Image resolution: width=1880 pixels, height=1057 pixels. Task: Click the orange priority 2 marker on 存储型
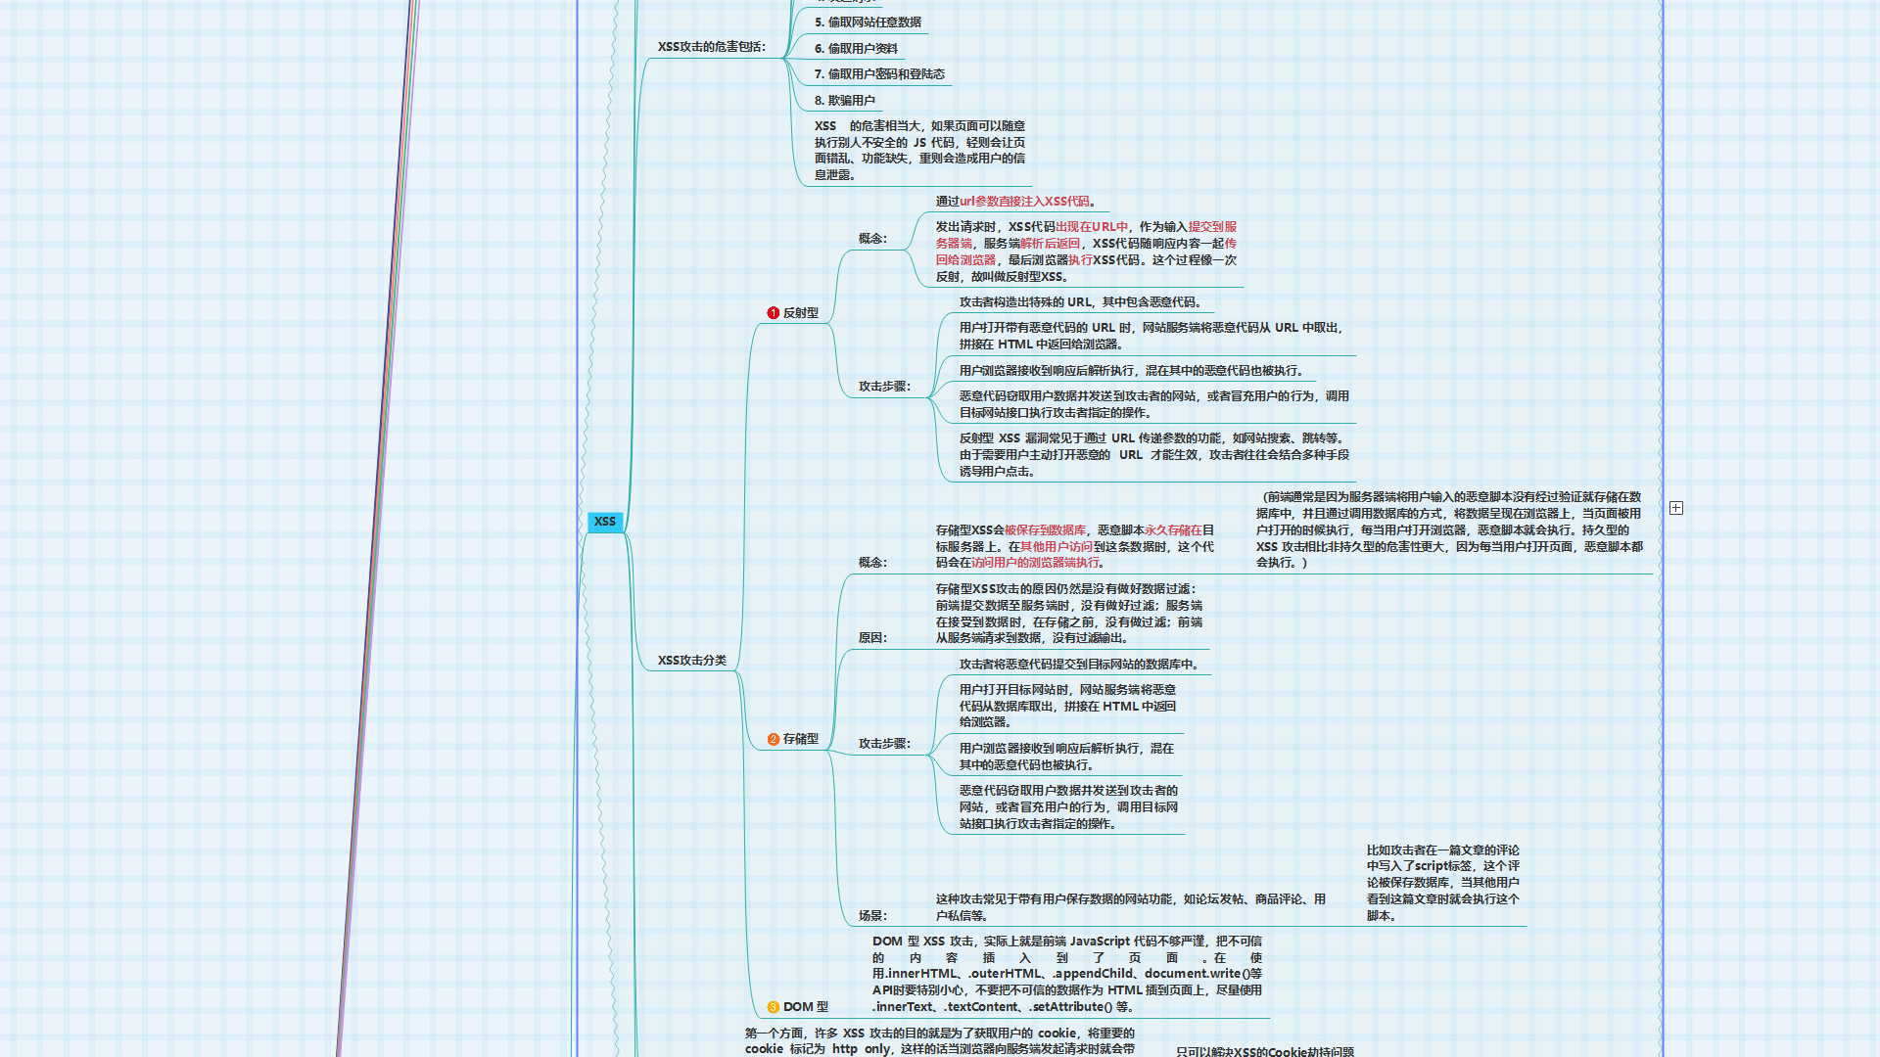click(x=773, y=739)
